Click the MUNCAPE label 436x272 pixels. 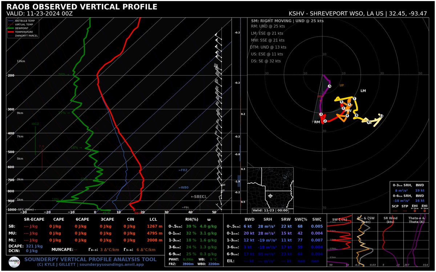coord(62,250)
